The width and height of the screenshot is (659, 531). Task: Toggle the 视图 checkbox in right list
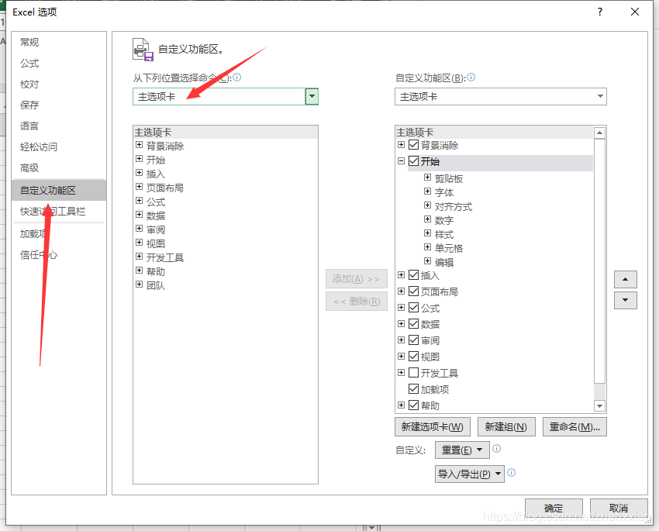[x=413, y=357]
